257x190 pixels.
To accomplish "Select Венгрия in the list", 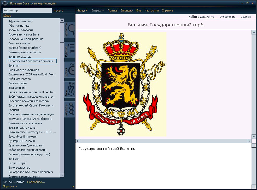I will click(x=14, y=159).
